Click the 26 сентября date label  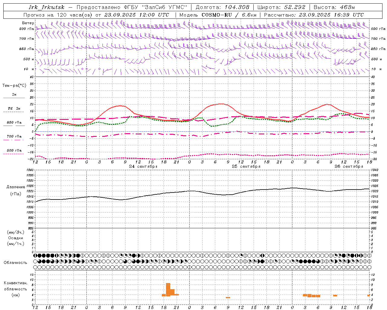point(349,167)
